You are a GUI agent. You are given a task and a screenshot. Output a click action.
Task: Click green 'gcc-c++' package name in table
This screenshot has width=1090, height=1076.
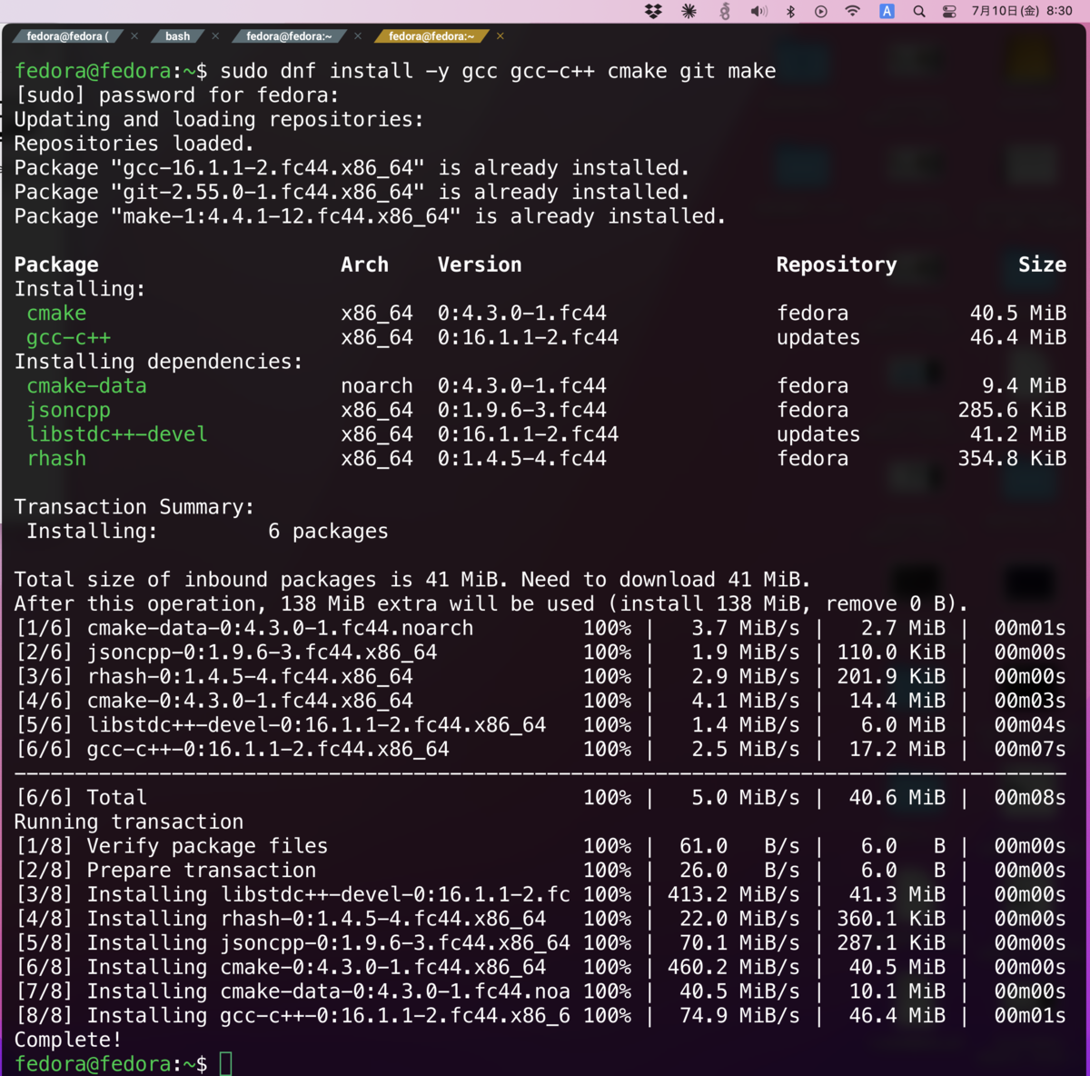[x=68, y=337]
